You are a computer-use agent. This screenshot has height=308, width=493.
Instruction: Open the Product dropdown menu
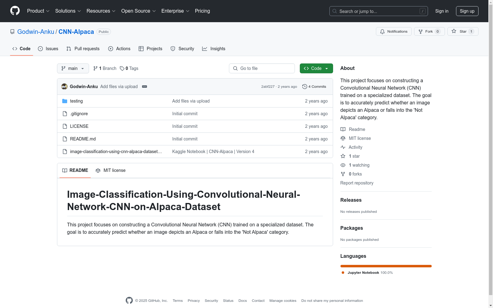[38, 11]
